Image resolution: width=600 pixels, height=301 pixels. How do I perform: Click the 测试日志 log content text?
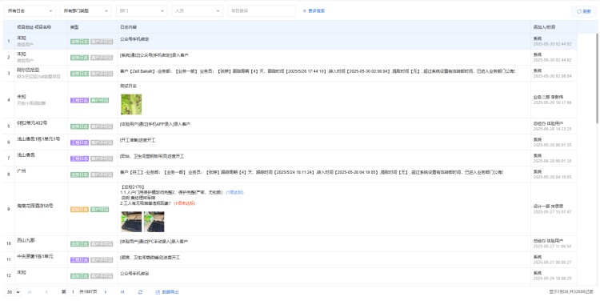coord(129,86)
